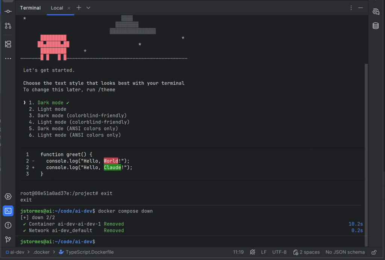This screenshot has height=260, width=385.
Task: Open the Pull Requests tool window
Action: click(x=8, y=26)
